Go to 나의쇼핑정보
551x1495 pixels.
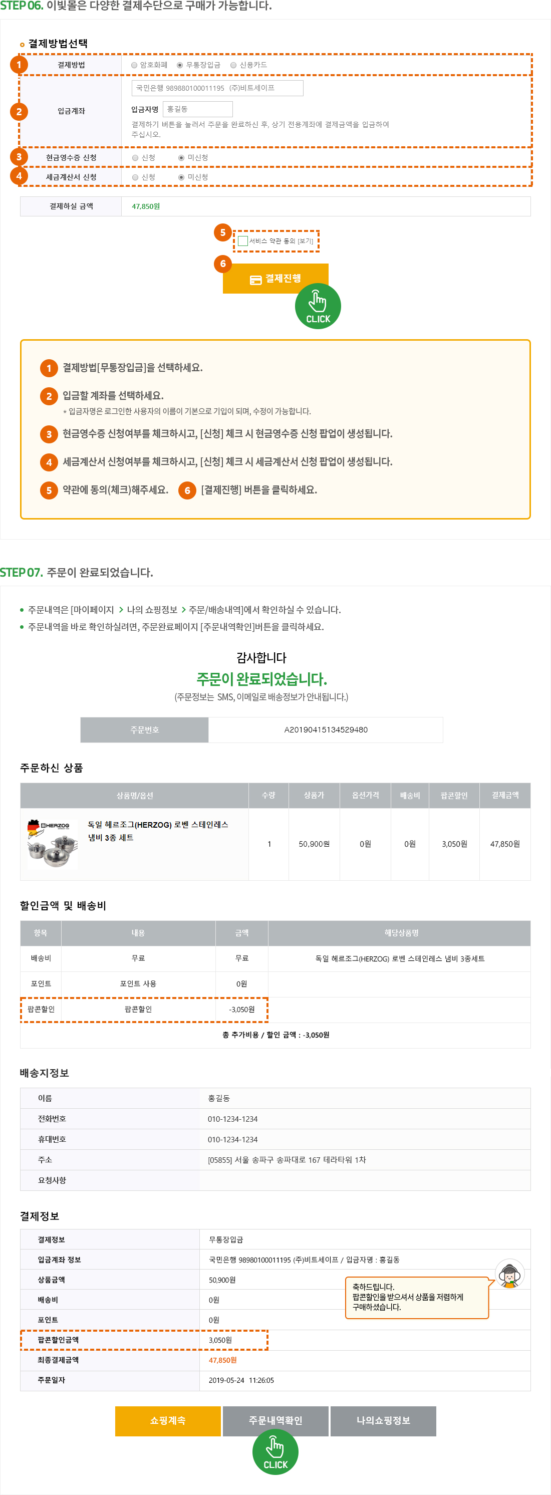tap(383, 1421)
